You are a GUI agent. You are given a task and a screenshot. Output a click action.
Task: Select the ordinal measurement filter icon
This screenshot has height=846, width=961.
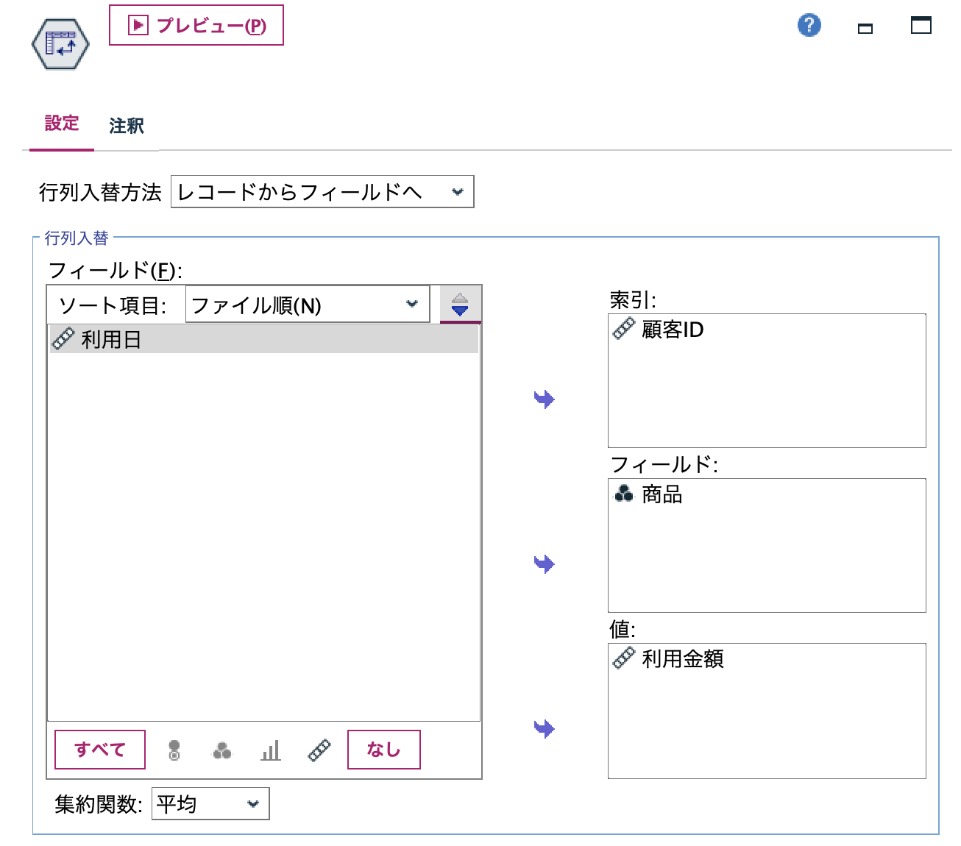pyautogui.click(x=174, y=749)
